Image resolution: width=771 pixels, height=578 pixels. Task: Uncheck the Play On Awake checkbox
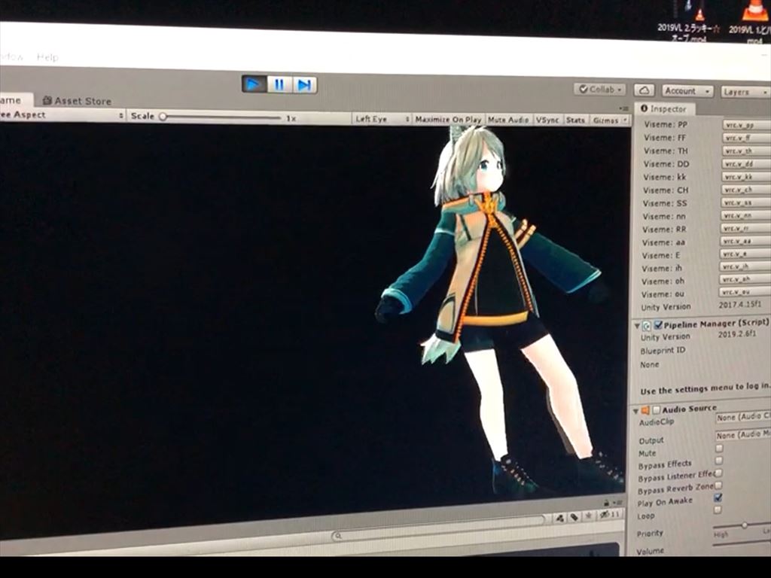(x=718, y=498)
